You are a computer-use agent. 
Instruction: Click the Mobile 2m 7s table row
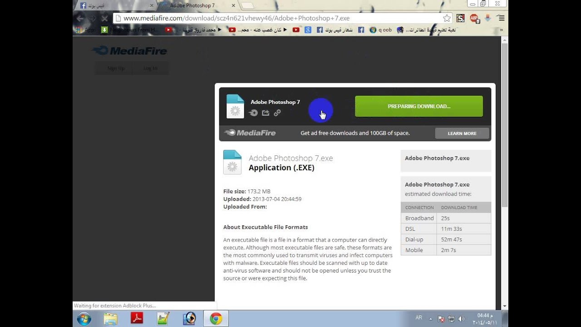point(446,250)
